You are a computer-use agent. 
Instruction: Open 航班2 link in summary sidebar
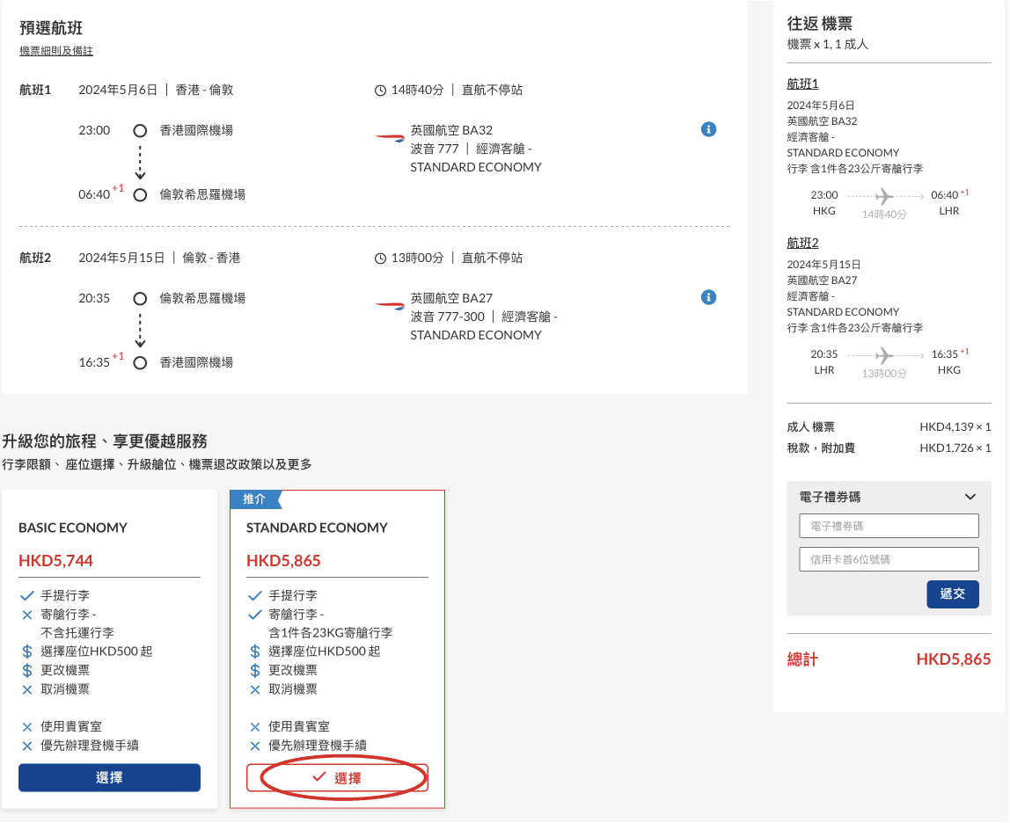[x=802, y=244]
